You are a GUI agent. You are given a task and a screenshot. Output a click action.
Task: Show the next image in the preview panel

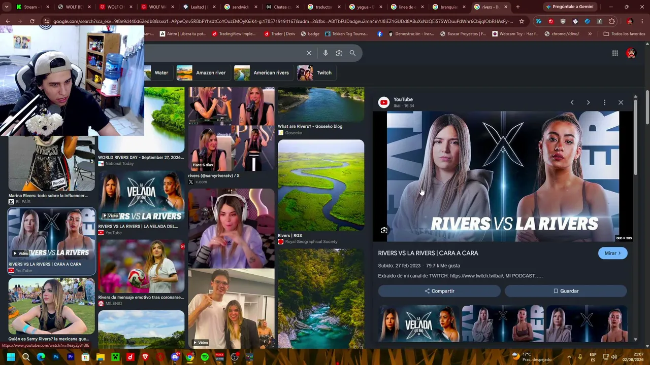click(x=588, y=102)
